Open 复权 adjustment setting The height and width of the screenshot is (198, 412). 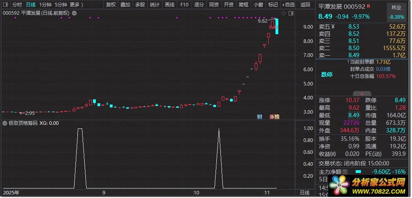pos(111,5)
